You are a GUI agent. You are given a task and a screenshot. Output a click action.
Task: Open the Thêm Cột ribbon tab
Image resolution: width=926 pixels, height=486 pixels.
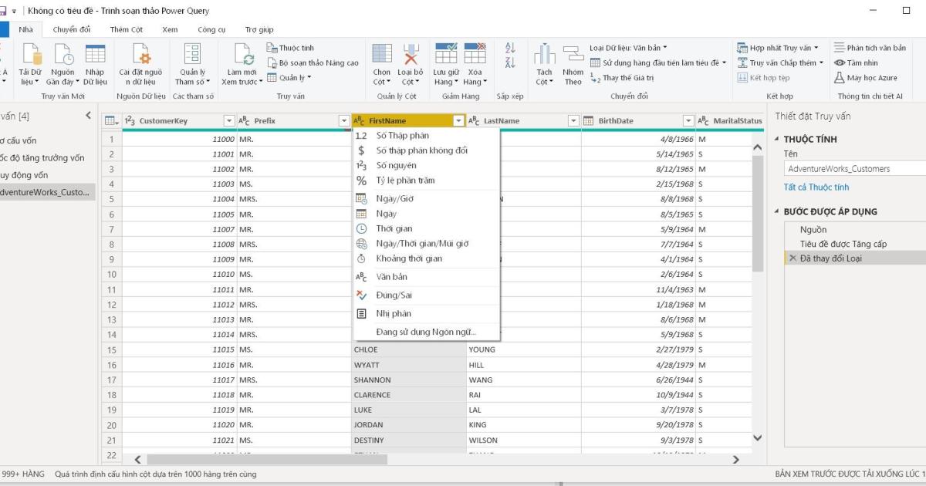tap(126, 29)
